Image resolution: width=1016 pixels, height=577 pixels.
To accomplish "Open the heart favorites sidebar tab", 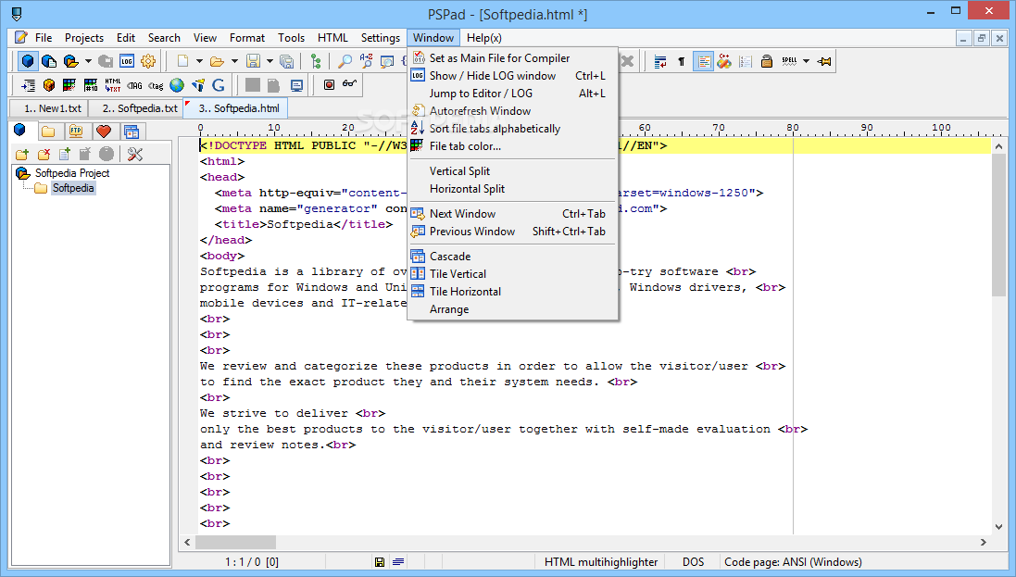I will [103, 132].
